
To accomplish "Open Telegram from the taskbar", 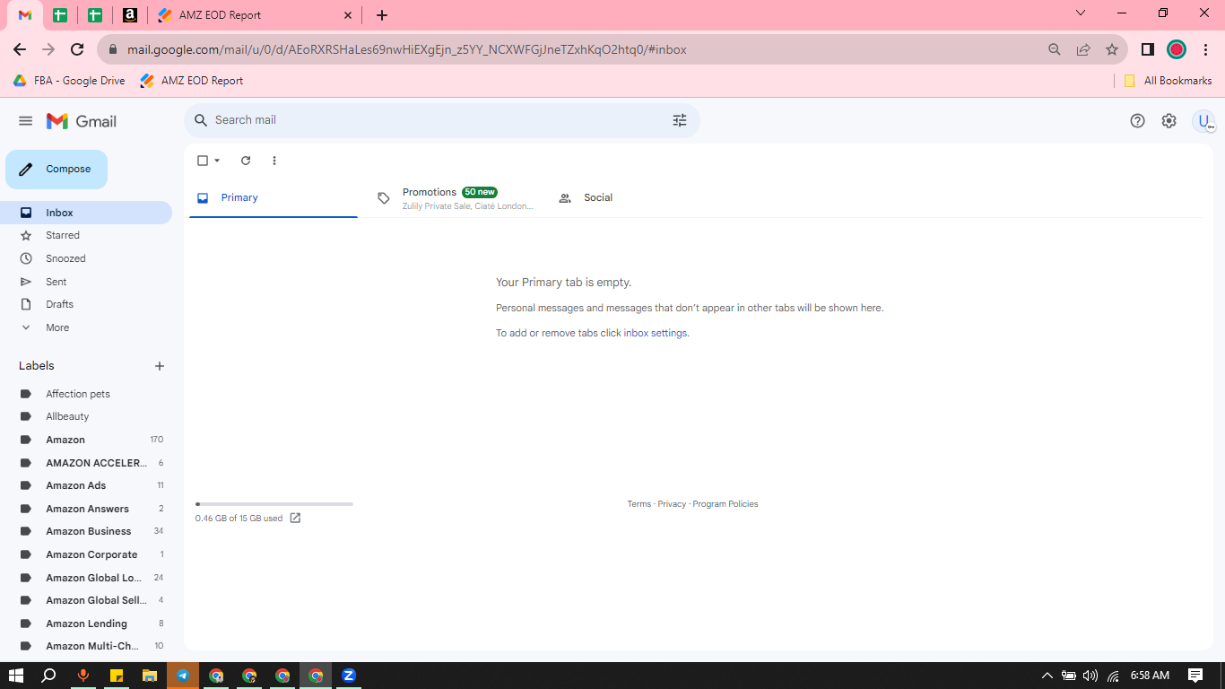I will point(183,676).
